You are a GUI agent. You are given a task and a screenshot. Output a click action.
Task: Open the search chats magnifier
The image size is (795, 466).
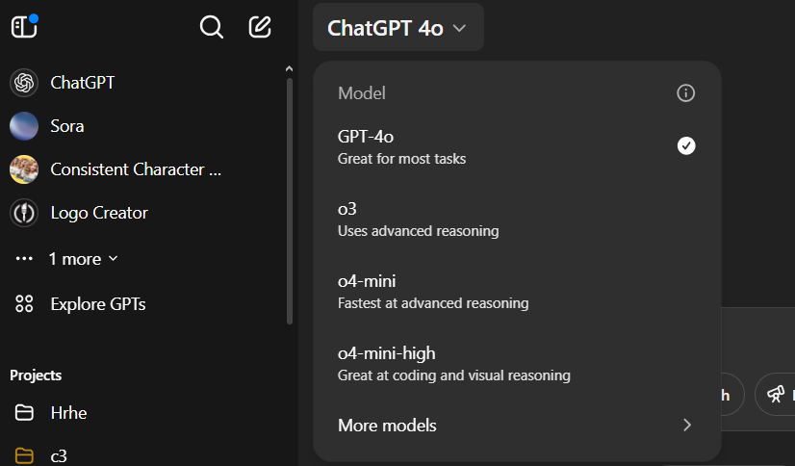coord(212,27)
